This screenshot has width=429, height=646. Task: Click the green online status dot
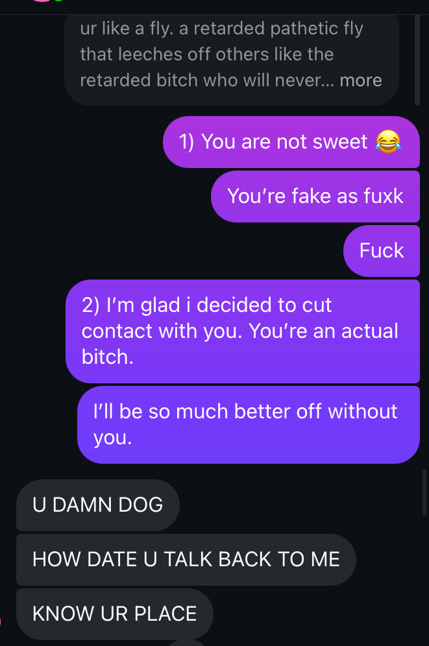[58, 1]
